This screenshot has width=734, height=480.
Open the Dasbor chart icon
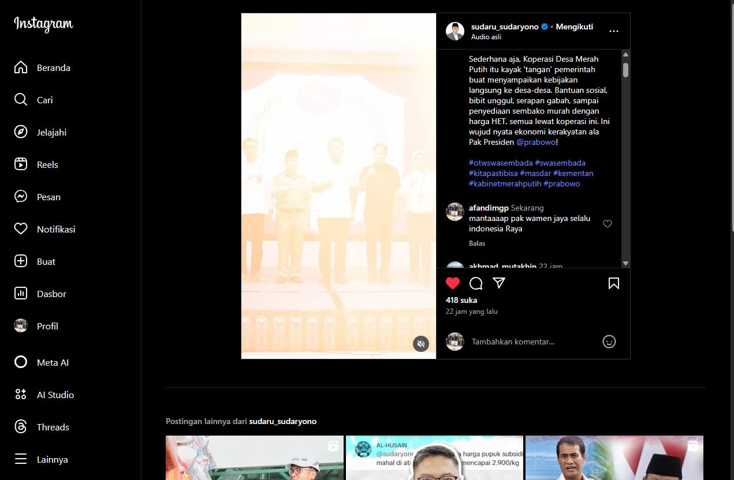[21, 294]
